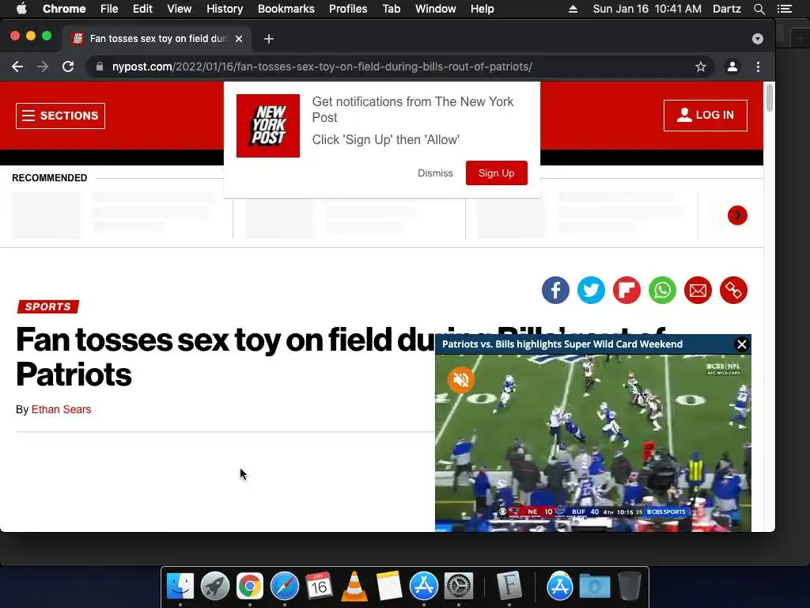Click Sign Up for notifications
Image resolution: width=810 pixels, height=608 pixels.
[x=497, y=173]
